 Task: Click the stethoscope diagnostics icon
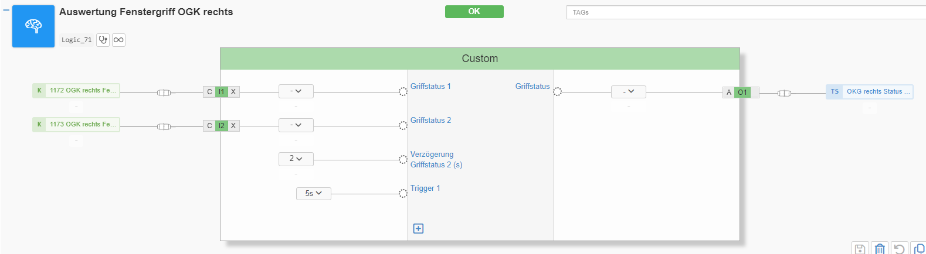pos(103,40)
